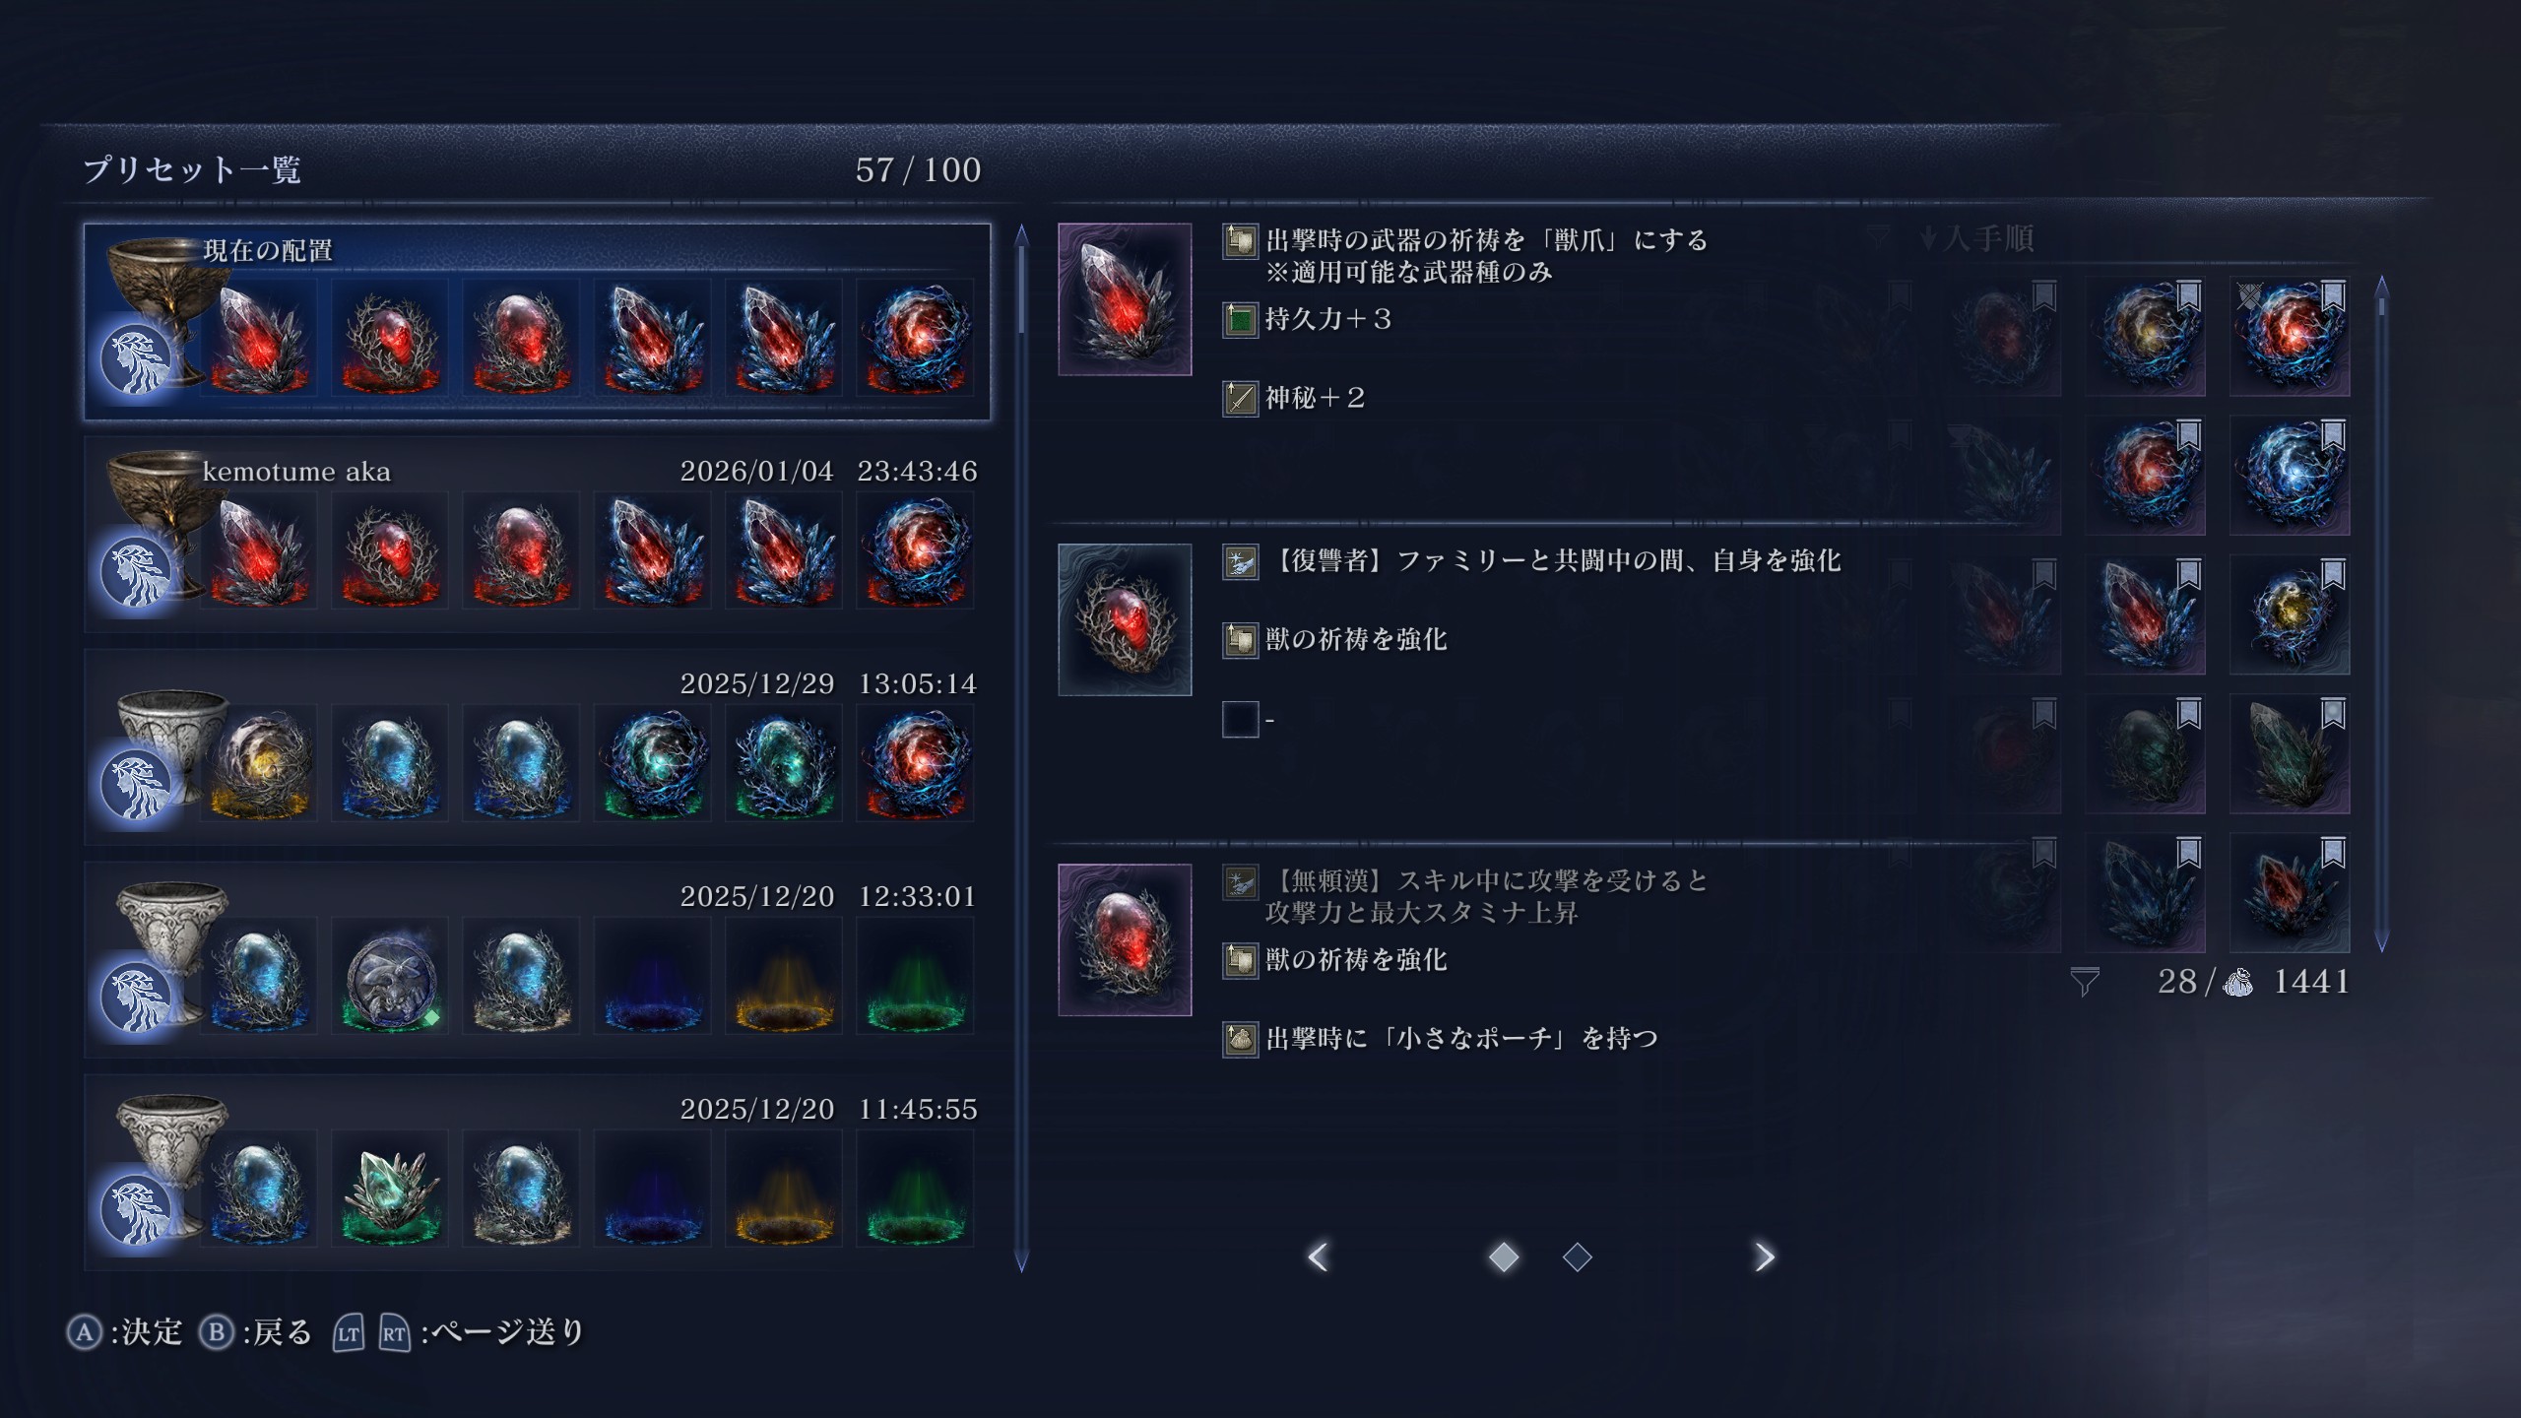
Task: Select the kemotume aka preset title
Action: pos(296,472)
